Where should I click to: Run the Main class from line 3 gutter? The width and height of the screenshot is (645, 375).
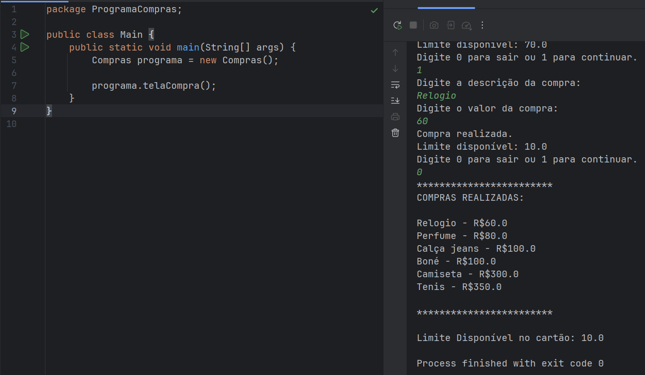click(x=25, y=34)
